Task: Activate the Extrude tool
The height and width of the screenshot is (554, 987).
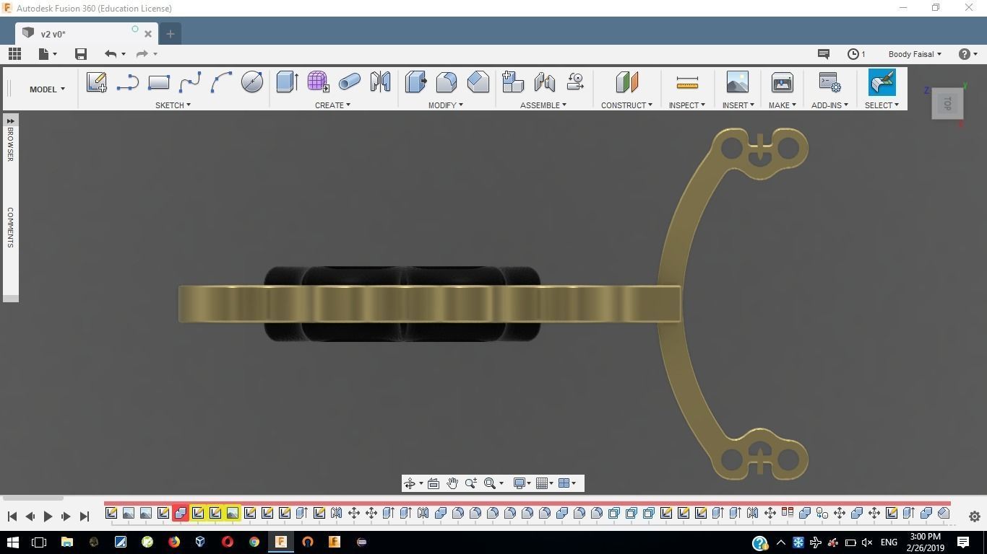Action: (x=287, y=82)
